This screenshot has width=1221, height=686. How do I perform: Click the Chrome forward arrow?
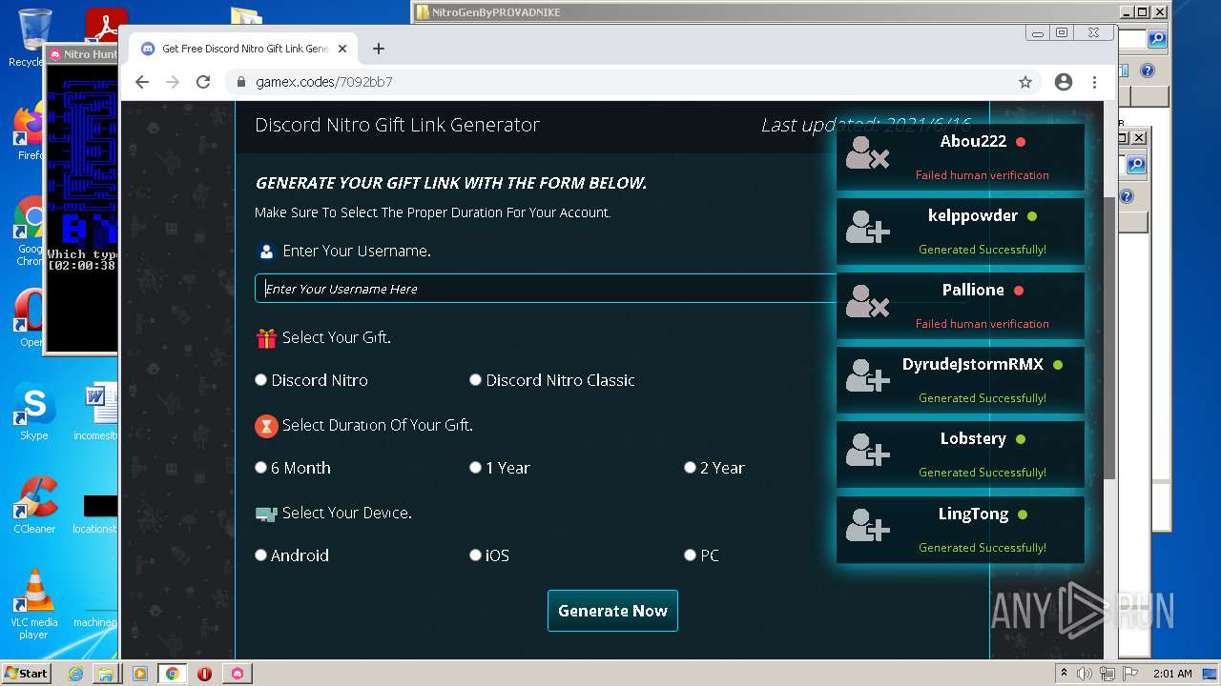pyautogui.click(x=173, y=82)
